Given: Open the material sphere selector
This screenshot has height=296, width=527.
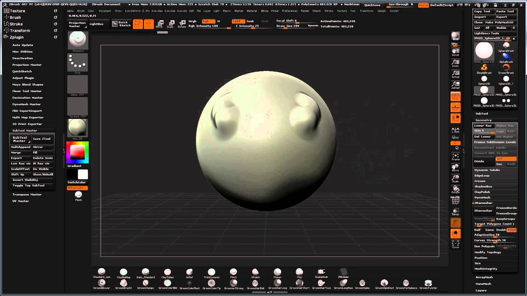Looking at the screenshot, I should click(x=77, y=129).
